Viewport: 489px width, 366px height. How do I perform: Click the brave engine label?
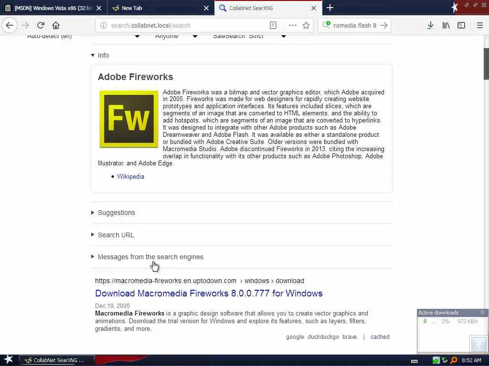click(349, 337)
